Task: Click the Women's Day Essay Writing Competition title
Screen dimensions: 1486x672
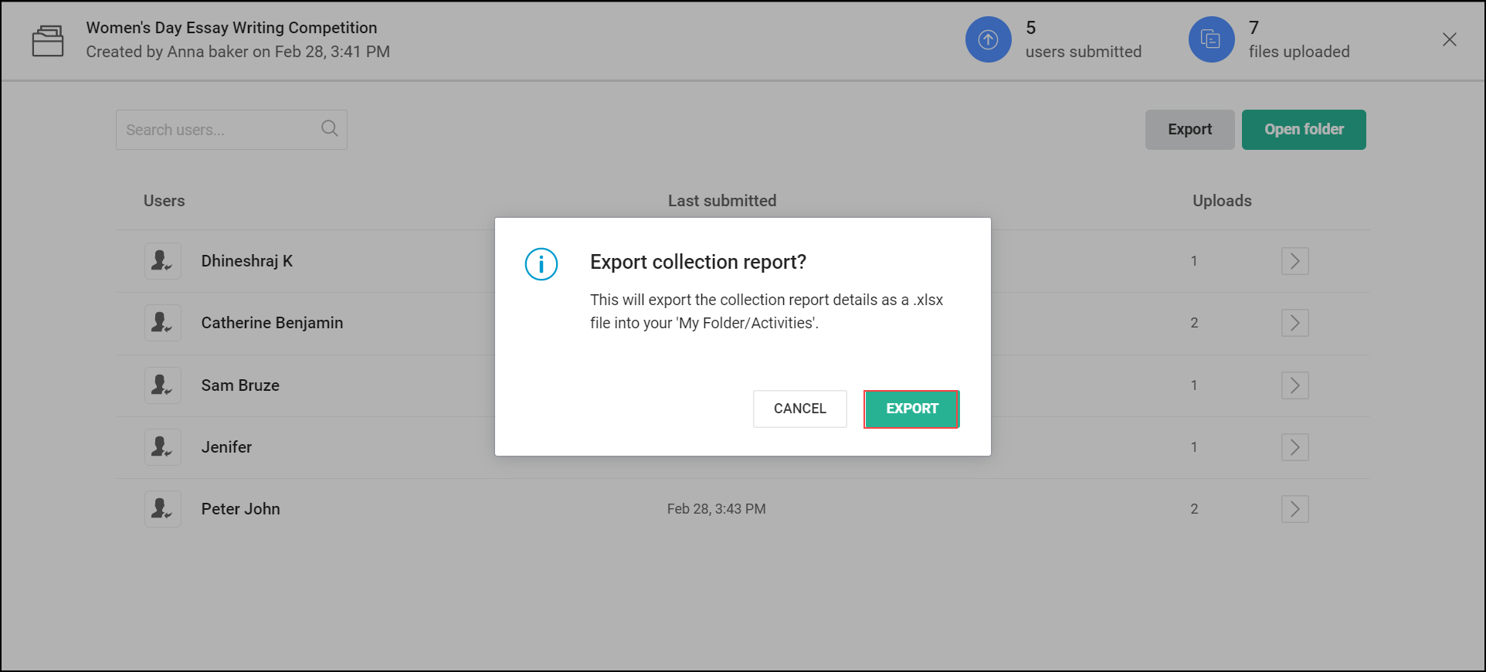Action: [232, 28]
